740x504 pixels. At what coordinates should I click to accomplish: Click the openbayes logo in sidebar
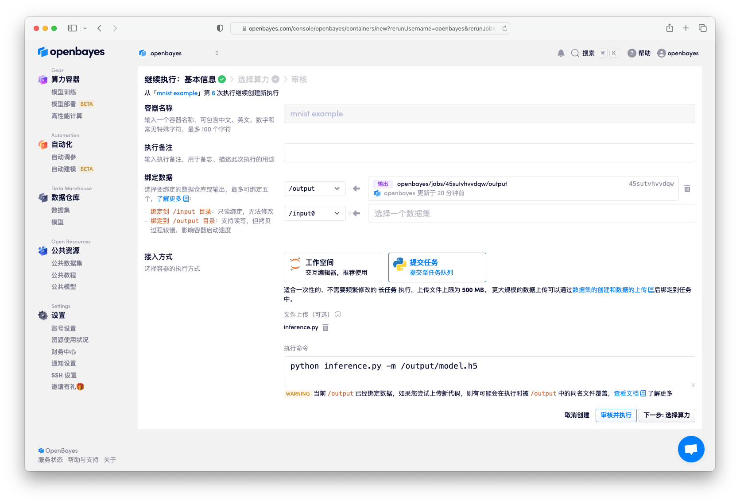point(72,52)
